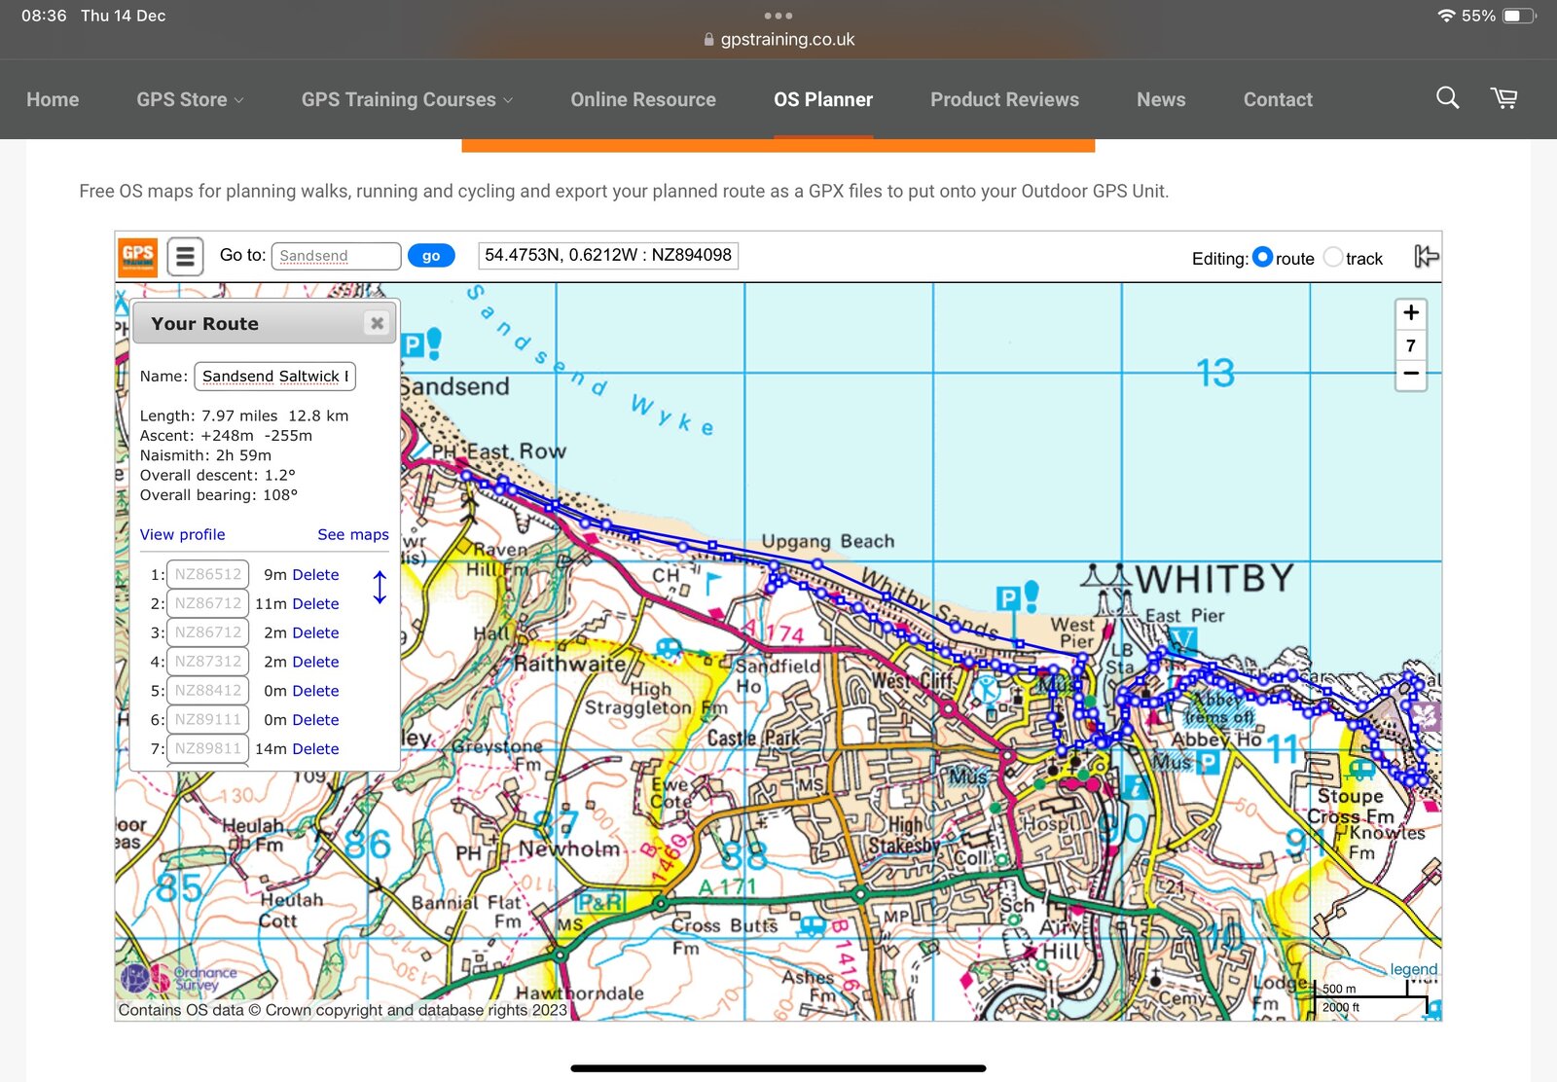Screen dimensions: 1557x1082
Task: Close the Your Route panel
Action: (x=377, y=323)
